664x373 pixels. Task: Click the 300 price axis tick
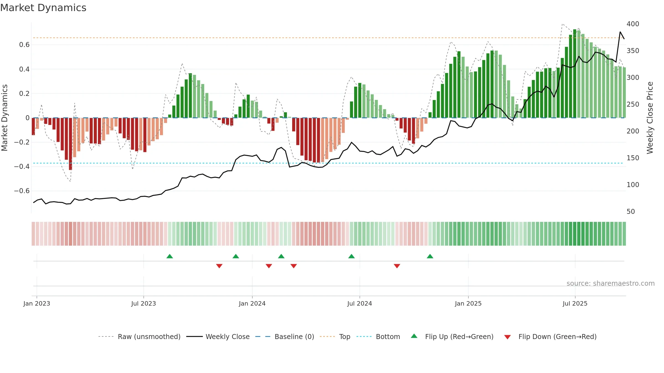coord(633,78)
